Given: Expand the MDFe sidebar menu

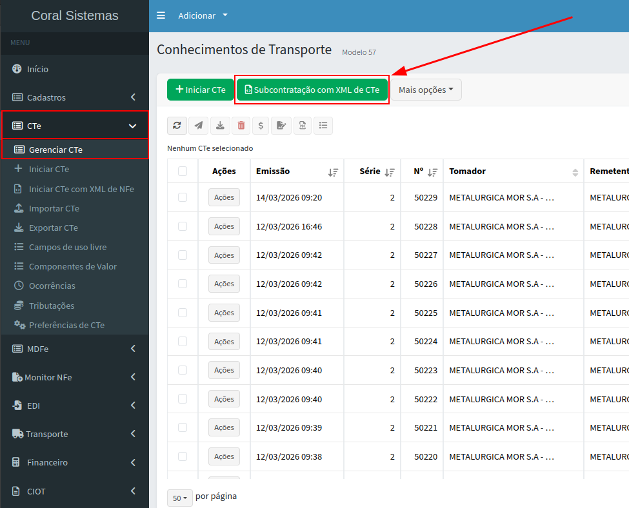Looking at the screenshot, I should (74, 349).
